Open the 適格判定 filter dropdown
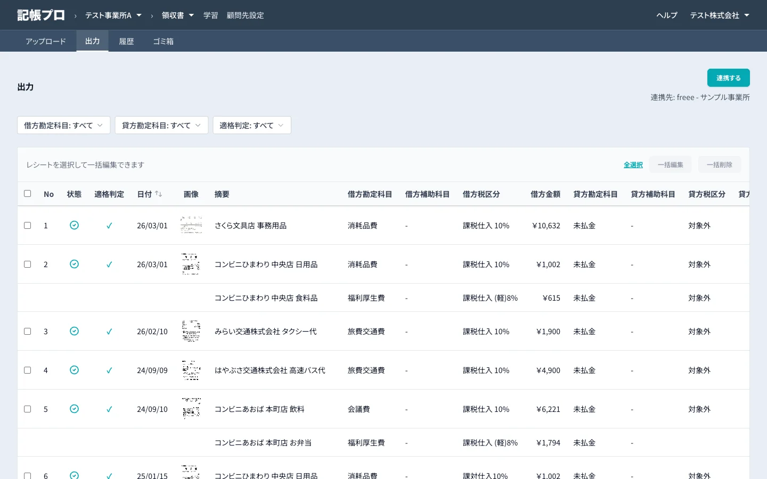 [252, 125]
